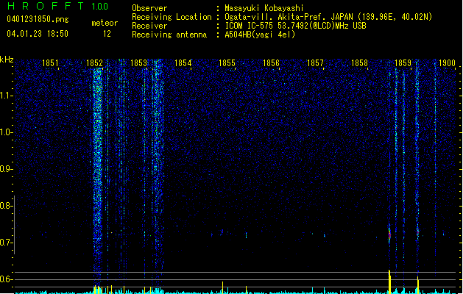Click the tallest yellow intensity bar before 1859
The height and width of the screenshot is (294, 463).
389,282
